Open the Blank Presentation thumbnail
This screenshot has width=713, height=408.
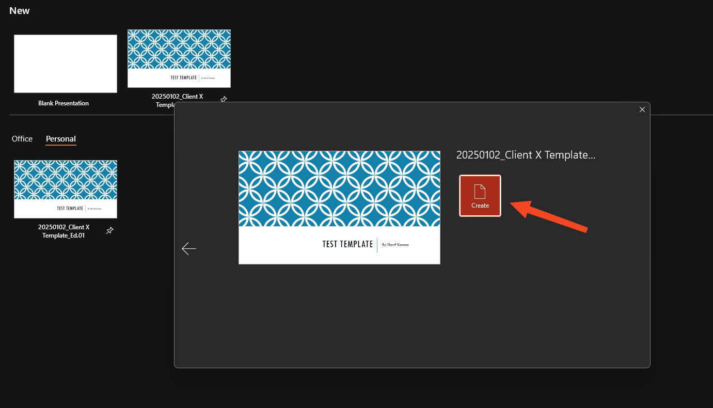click(66, 64)
